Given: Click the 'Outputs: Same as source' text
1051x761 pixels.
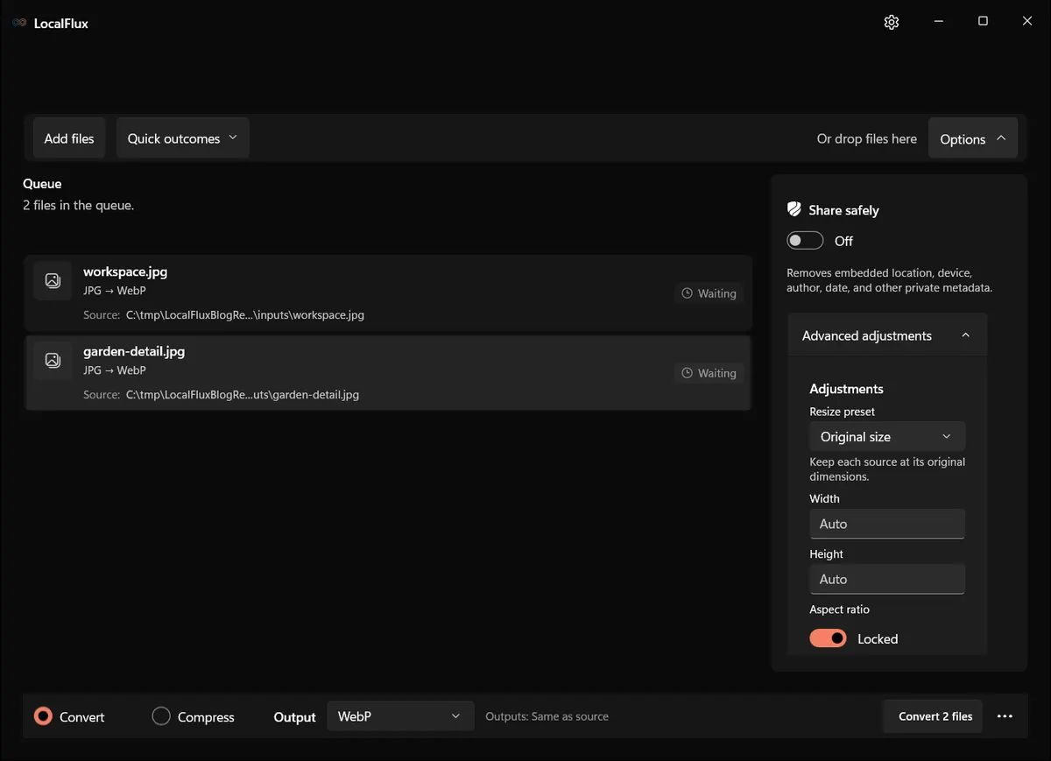Looking at the screenshot, I should 547,716.
